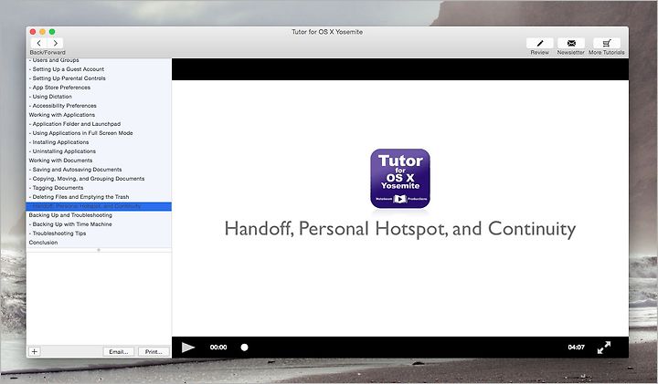
Task: Go forward with the right arrow button
Action: (x=55, y=43)
